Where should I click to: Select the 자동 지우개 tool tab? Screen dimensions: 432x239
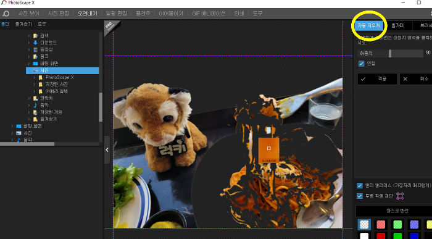tap(368, 26)
